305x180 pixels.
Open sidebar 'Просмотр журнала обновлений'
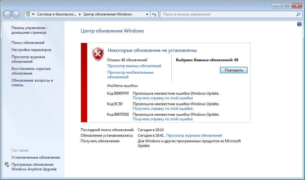[x=28, y=59]
